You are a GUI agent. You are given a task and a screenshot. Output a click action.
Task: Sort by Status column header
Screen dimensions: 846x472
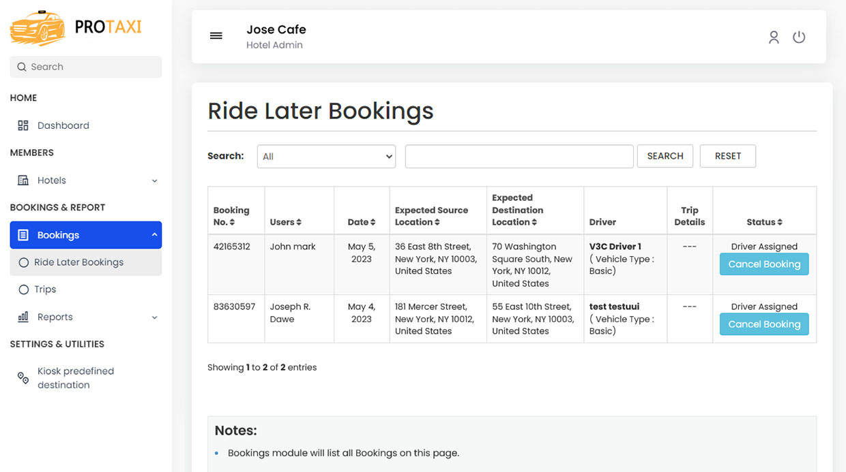coord(764,222)
